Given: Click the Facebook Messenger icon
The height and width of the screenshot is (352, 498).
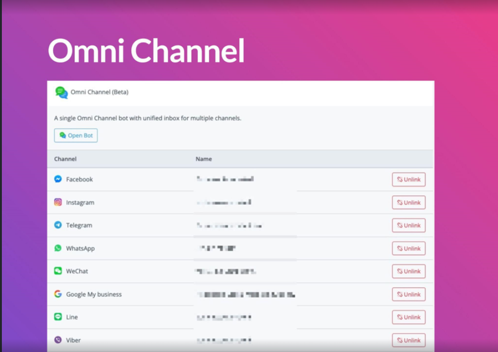Looking at the screenshot, I should (x=58, y=179).
